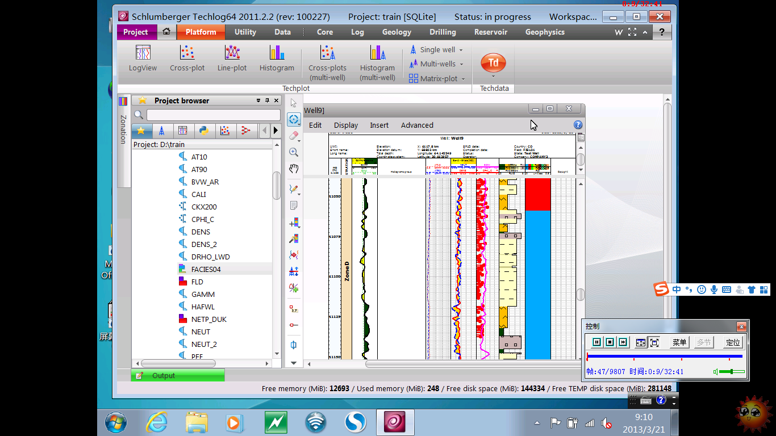Click the workflow tree browser tab
Screen dimensions: 776x436
point(245,131)
